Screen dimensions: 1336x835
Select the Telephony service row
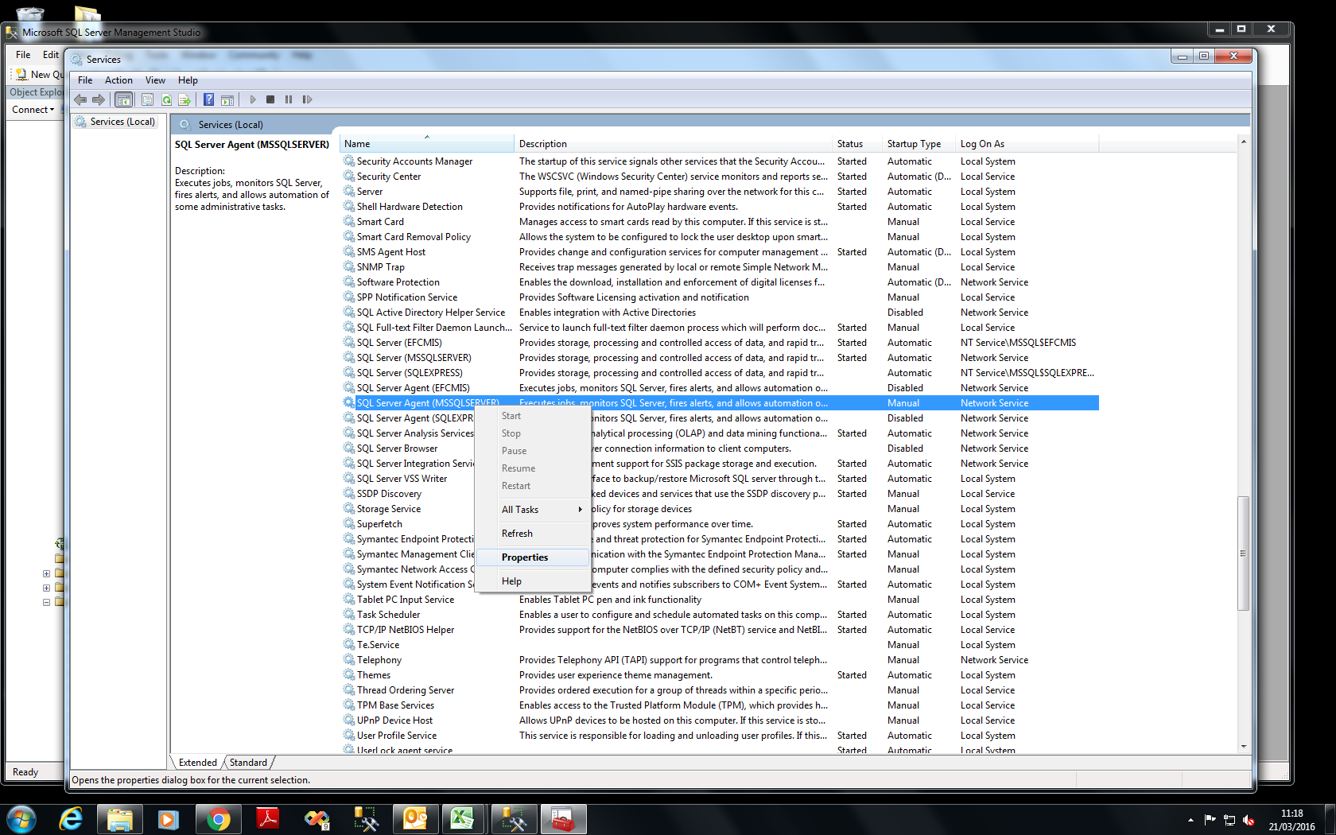720,660
